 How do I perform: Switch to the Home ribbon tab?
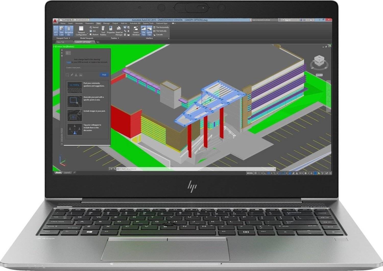(63, 23)
